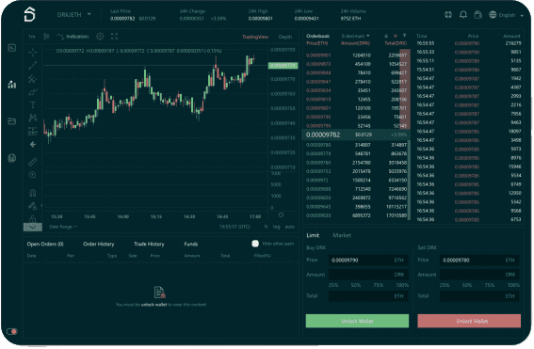Toggle the theme switch at bottom-left
This screenshot has width=534, height=349.
click(12, 331)
